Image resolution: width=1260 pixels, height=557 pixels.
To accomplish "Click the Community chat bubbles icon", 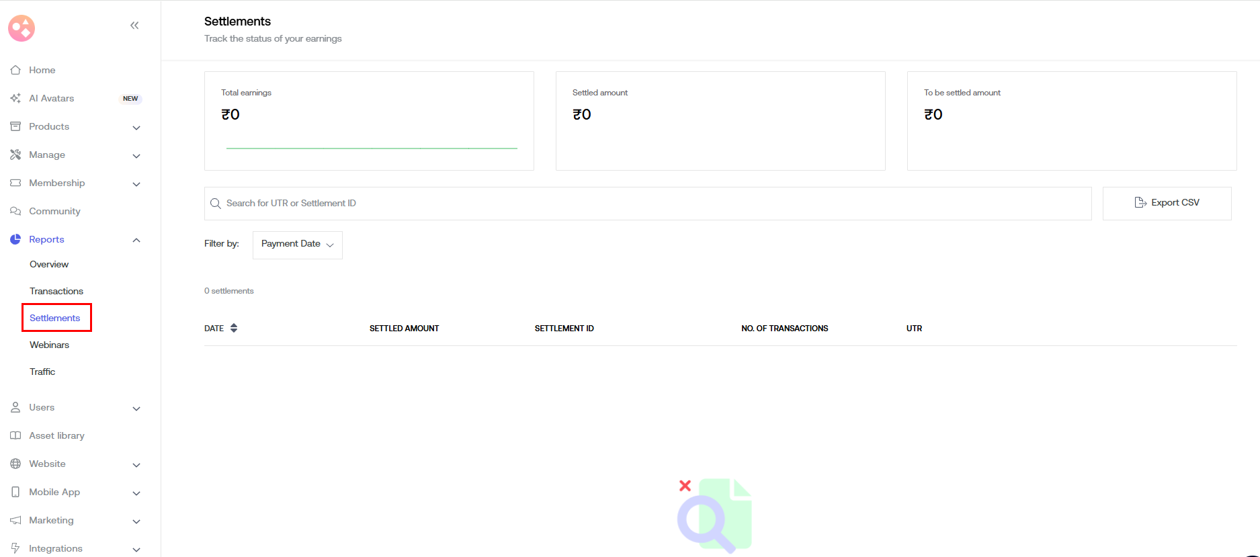I will (15, 211).
